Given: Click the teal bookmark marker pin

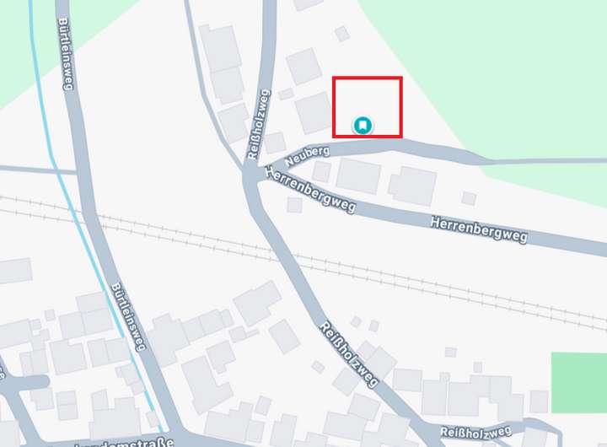Looking at the screenshot, I should (363, 126).
